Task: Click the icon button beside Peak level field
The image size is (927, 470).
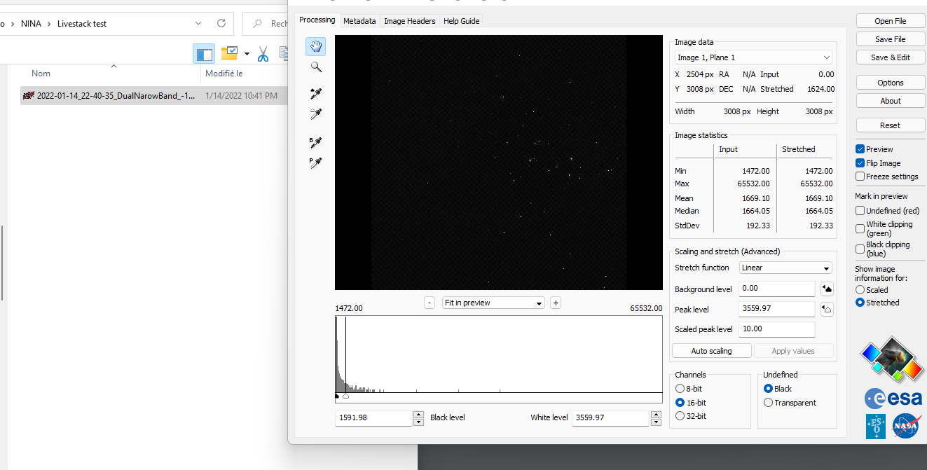Action: 826,309
